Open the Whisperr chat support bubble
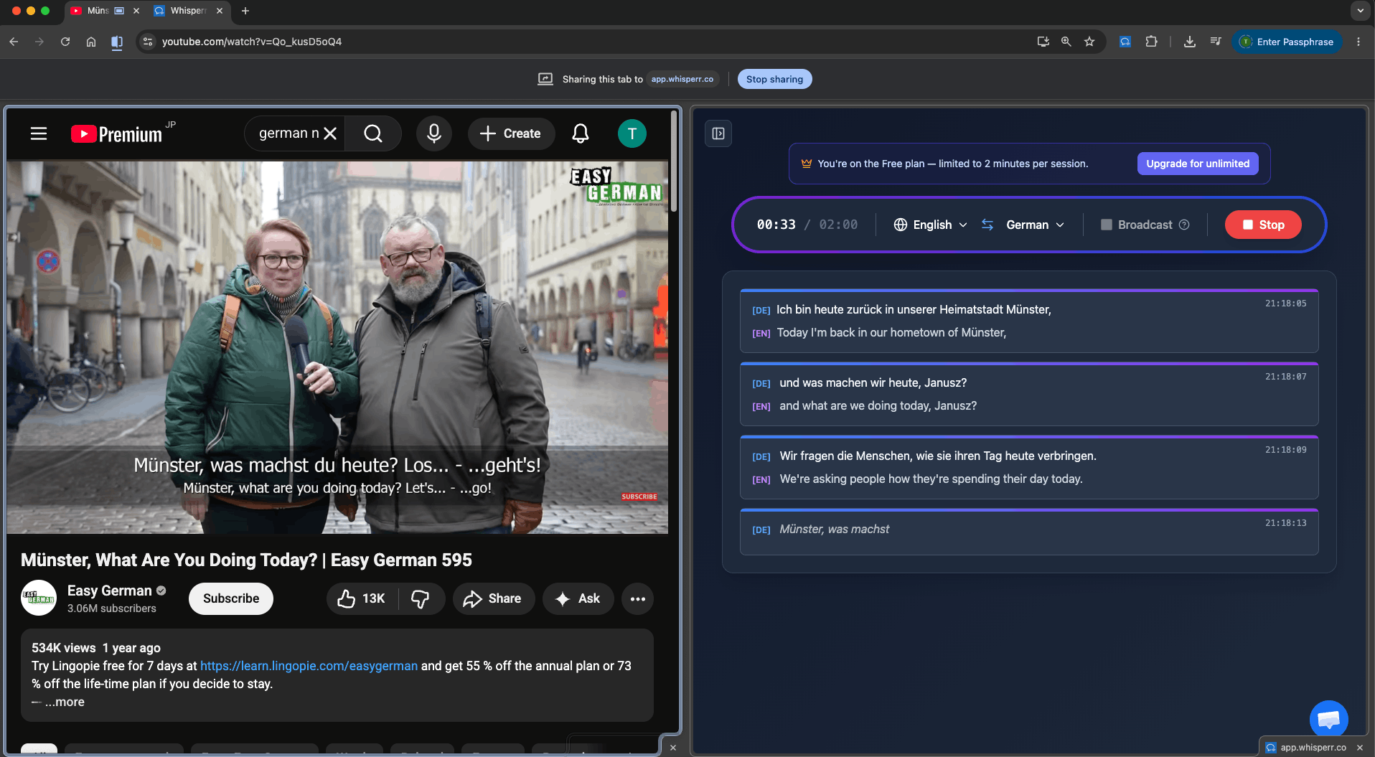Image resolution: width=1375 pixels, height=757 pixels. [x=1329, y=719]
